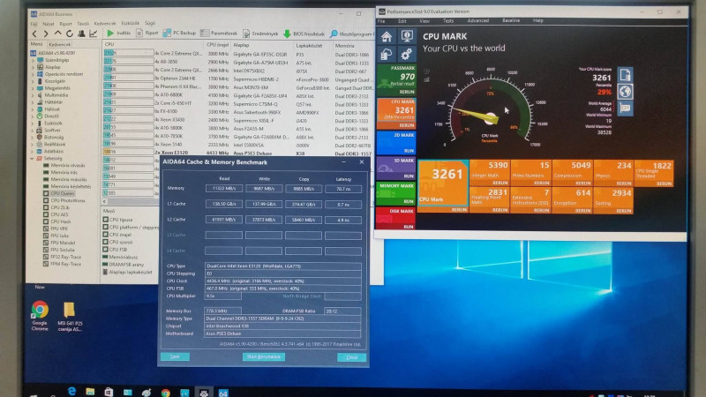706x397 pixels.
Task: Rerun the Integer Math test
Action: click(x=499, y=183)
